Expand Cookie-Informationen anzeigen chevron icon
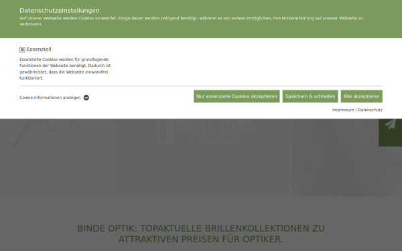Image resolution: width=402 pixels, height=251 pixels. pyautogui.click(x=86, y=98)
